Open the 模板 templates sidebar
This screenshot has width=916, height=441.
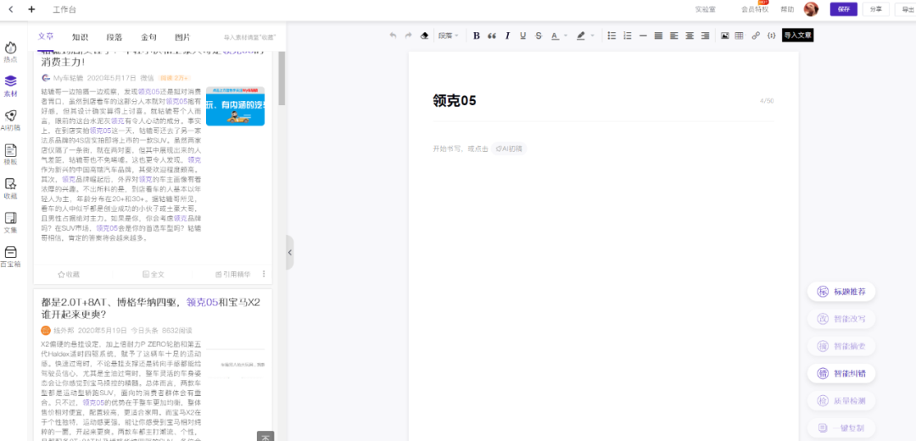(10, 154)
